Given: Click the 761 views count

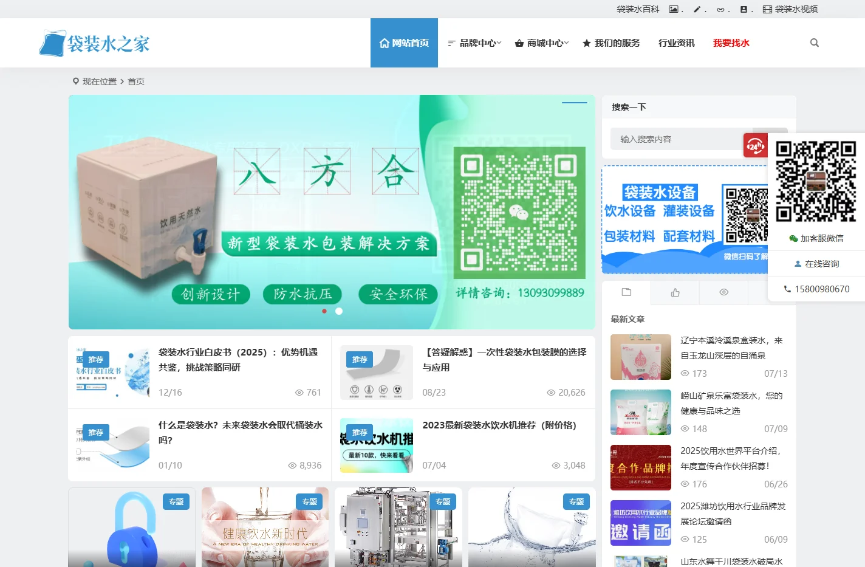Looking at the screenshot, I should [x=309, y=393].
